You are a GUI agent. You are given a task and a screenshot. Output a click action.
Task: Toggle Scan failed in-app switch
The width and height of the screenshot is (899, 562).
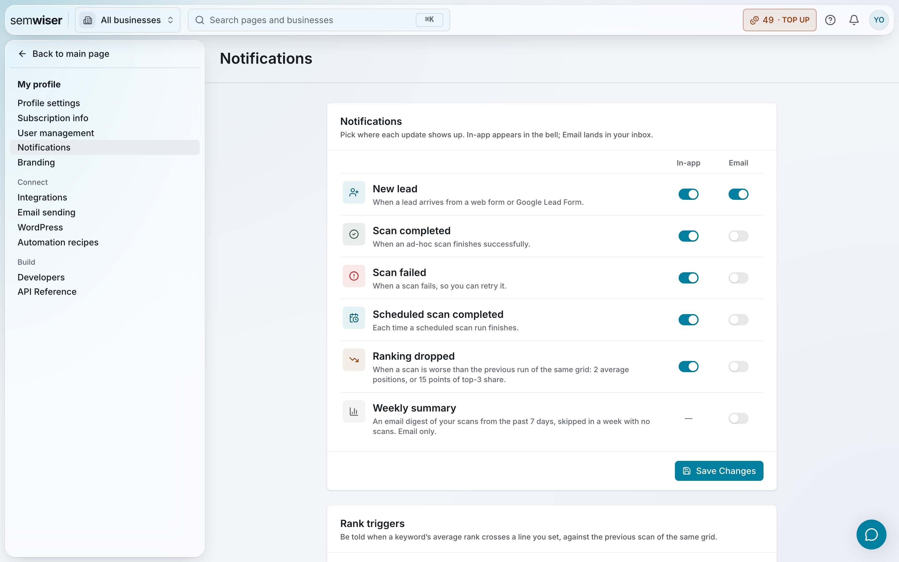(x=688, y=278)
